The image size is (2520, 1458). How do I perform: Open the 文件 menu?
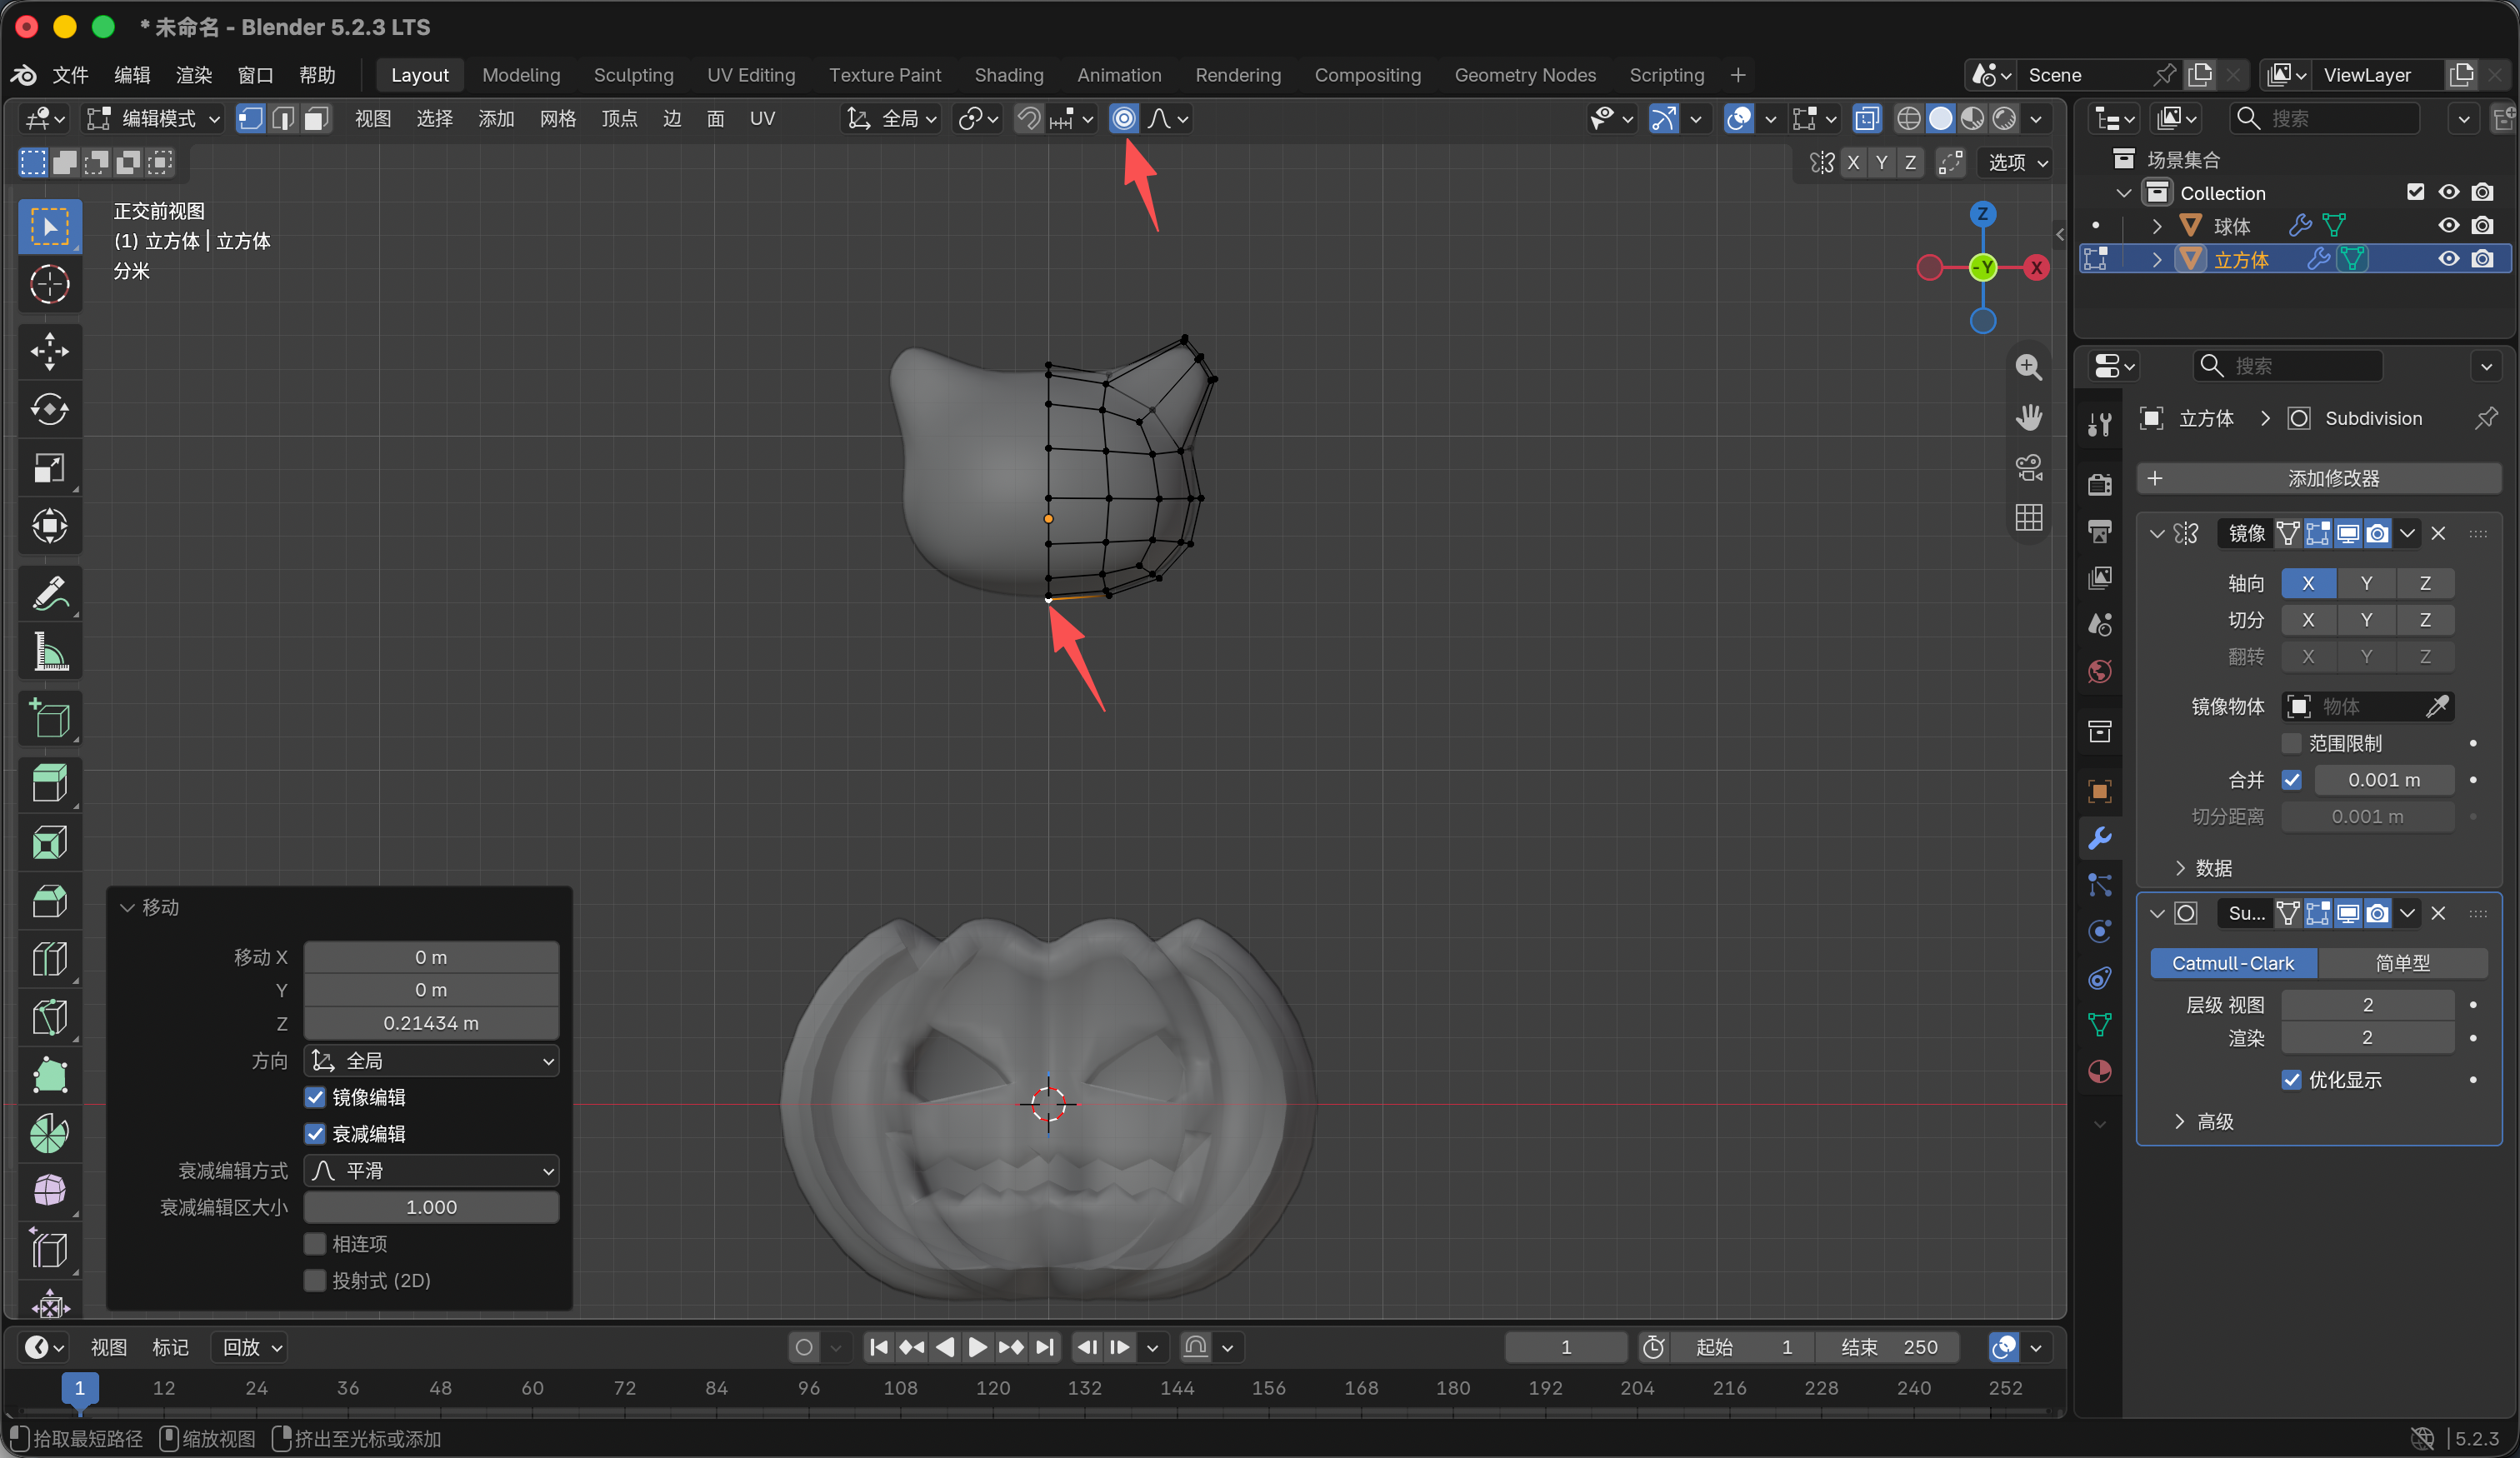(70, 75)
